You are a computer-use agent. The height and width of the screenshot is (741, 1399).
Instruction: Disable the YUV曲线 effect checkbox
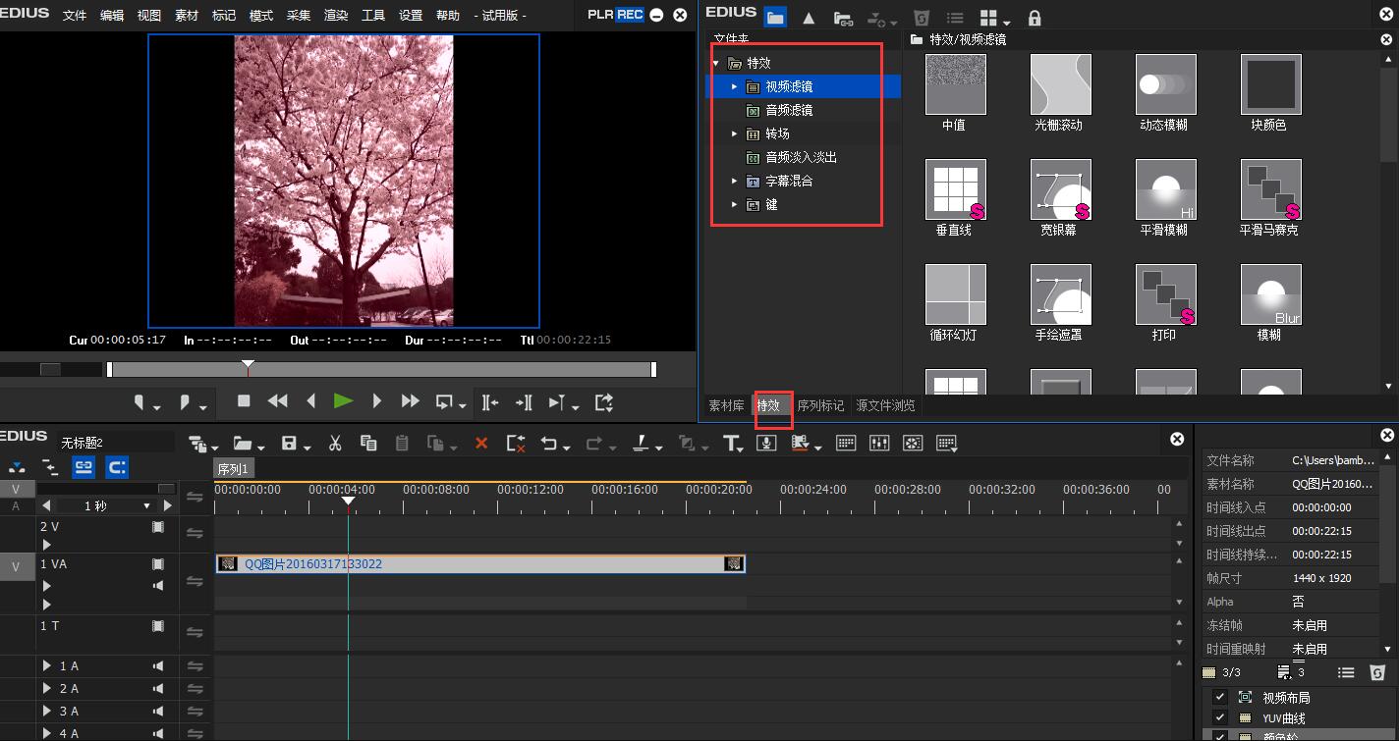[1219, 717]
